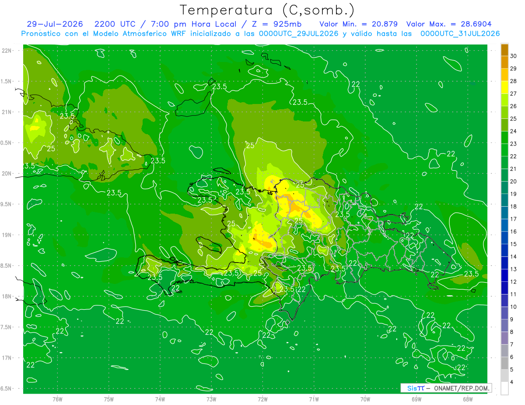
Task: Click the "72W" longitude axis label
Action: tap(262, 399)
